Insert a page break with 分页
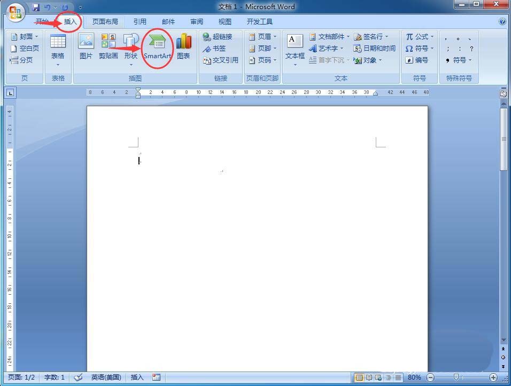Image resolution: width=511 pixels, height=386 pixels. 21,60
